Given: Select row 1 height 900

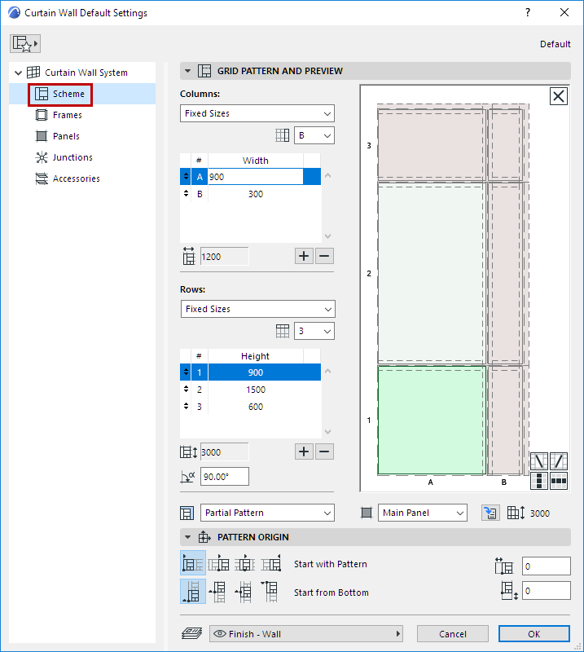Looking at the screenshot, I should point(250,372).
